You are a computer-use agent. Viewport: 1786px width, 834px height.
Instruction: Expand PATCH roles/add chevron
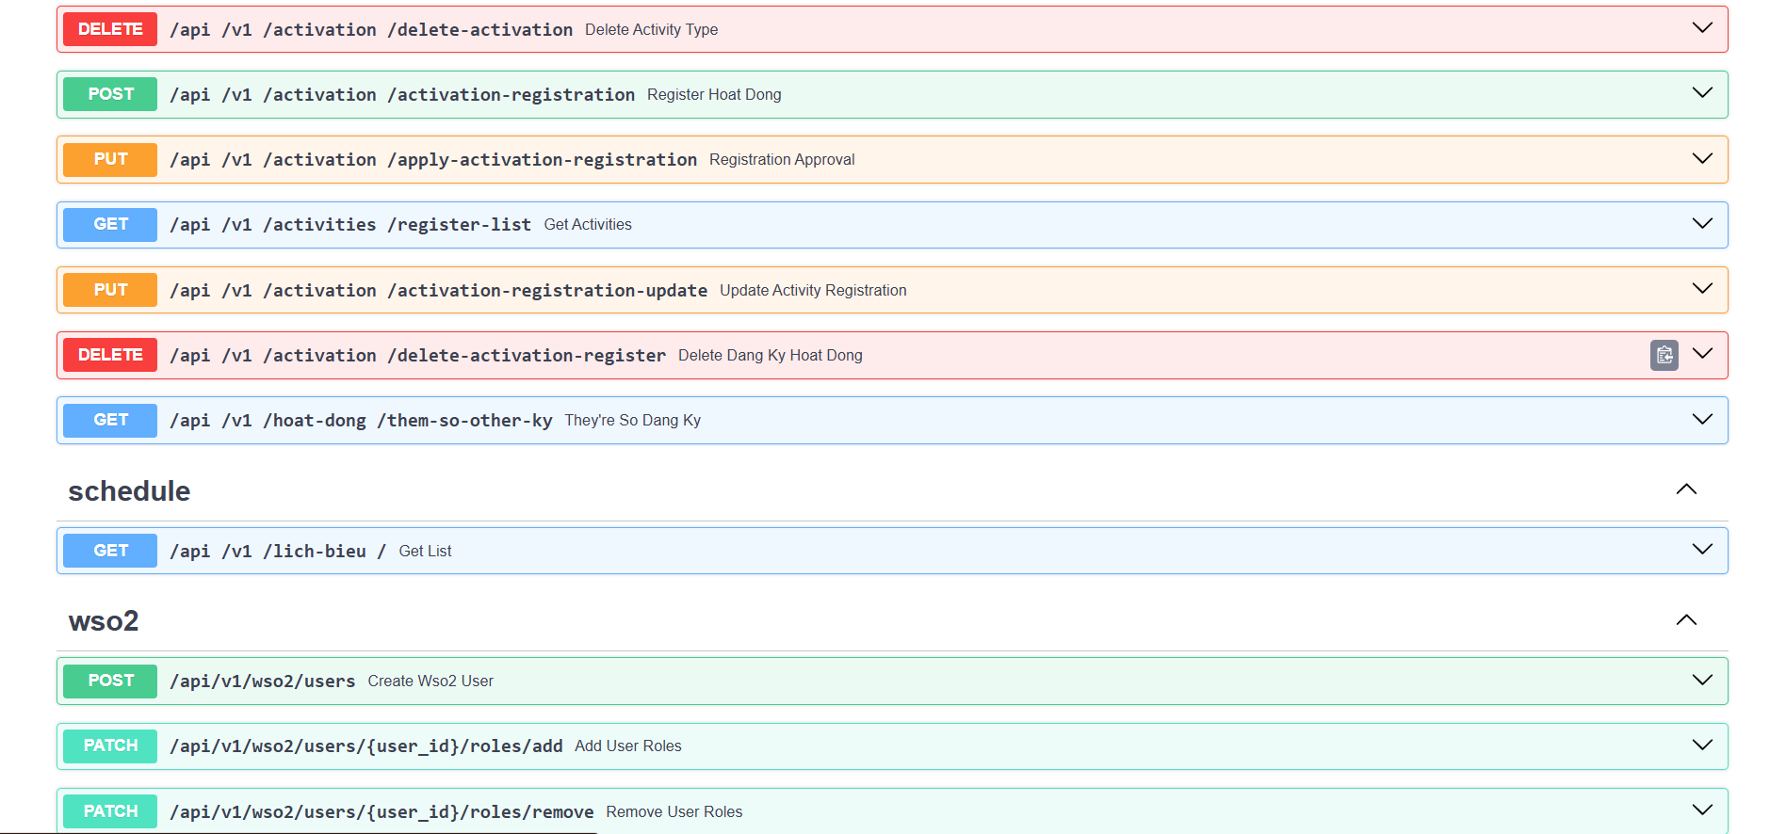1702,745
